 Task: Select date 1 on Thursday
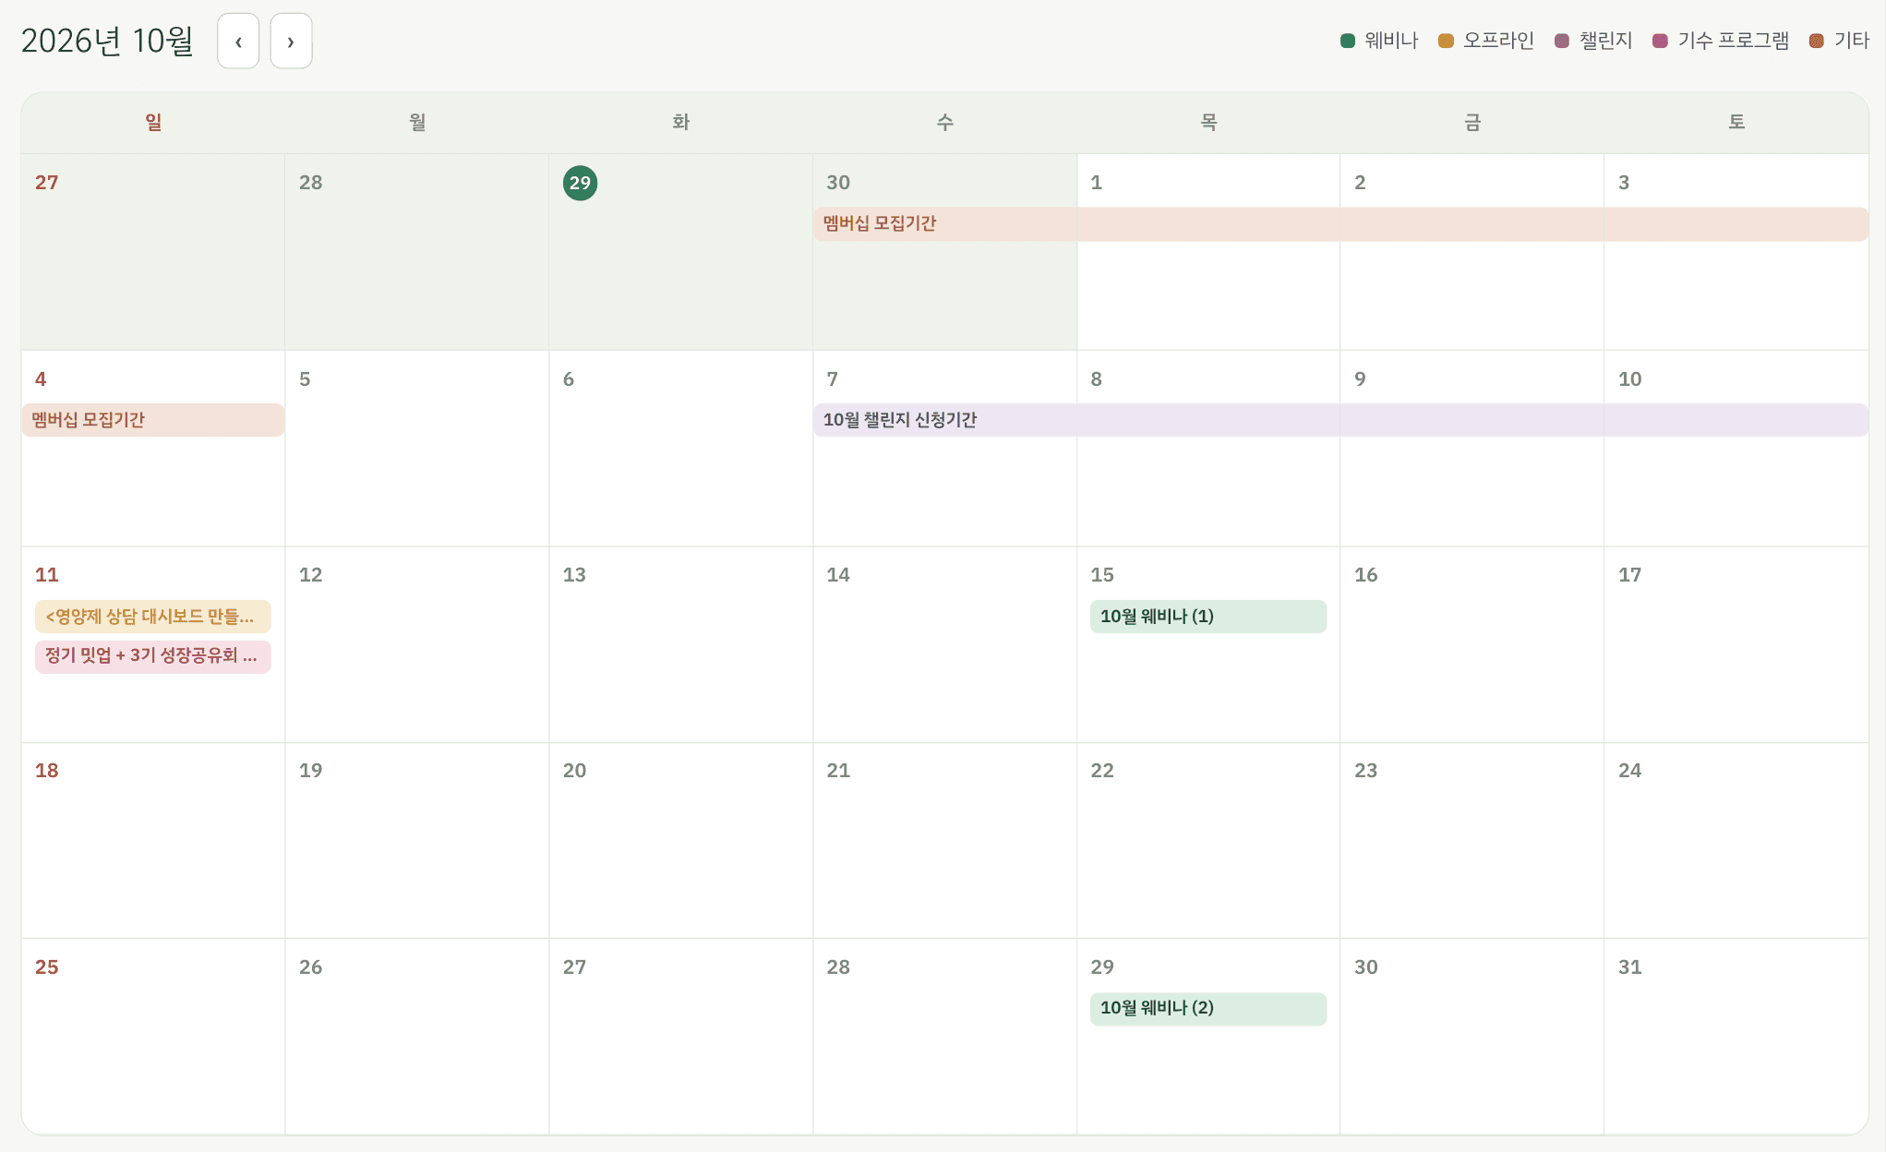pyautogui.click(x=1097, y=183)
